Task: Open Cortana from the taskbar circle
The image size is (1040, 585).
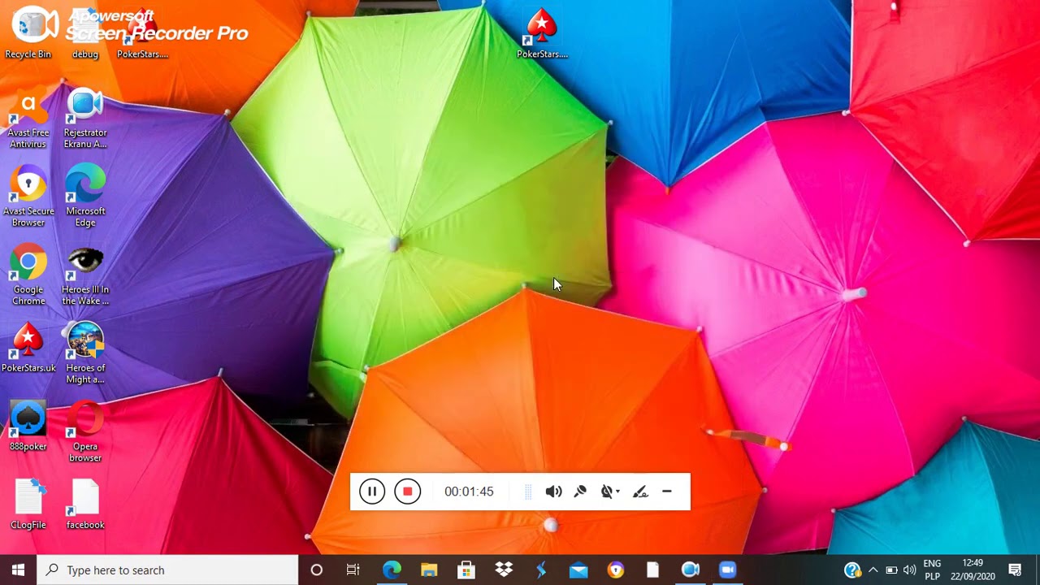Action: (x=317, y=570)
